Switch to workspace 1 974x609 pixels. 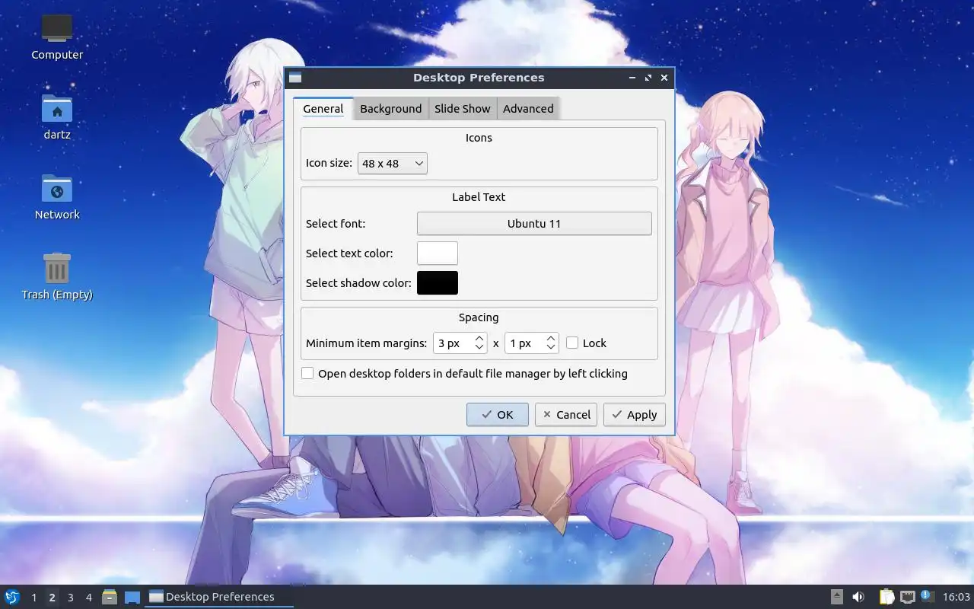click(33, 598)
